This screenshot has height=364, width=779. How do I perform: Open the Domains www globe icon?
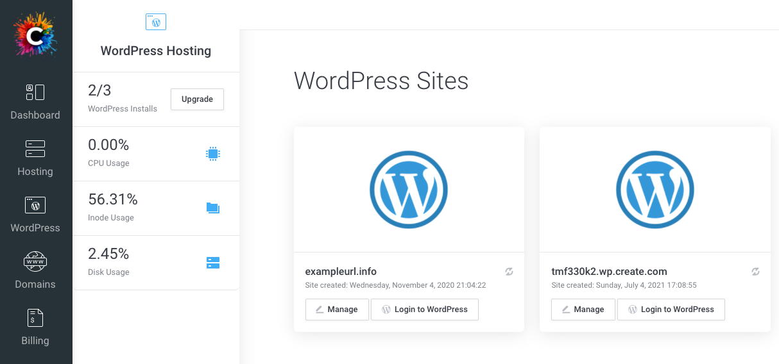coord(35,261)
